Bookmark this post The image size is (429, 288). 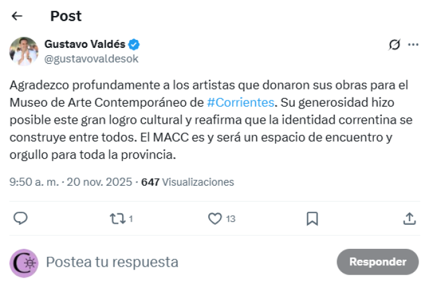tap(312, 218)
